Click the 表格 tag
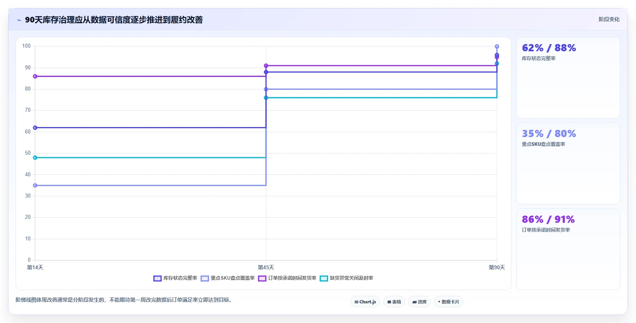The height and width of the screenshot is (323, 636). click(394, 302)
